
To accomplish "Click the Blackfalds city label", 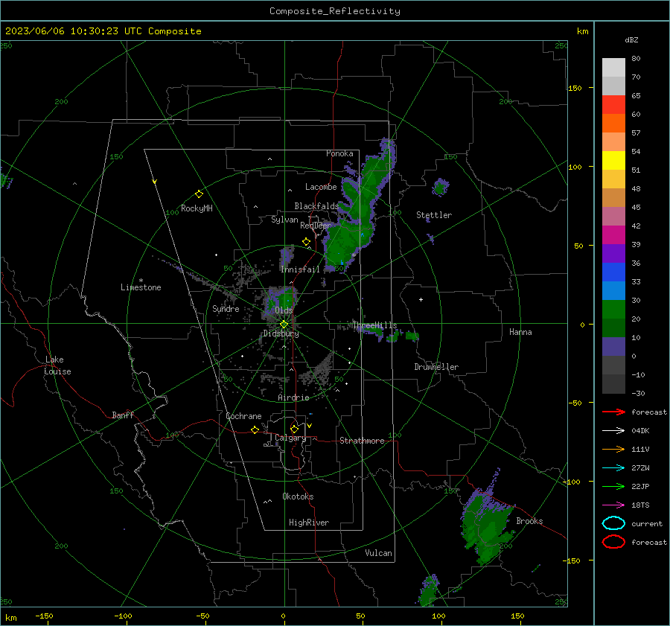I will pos(316,206).
